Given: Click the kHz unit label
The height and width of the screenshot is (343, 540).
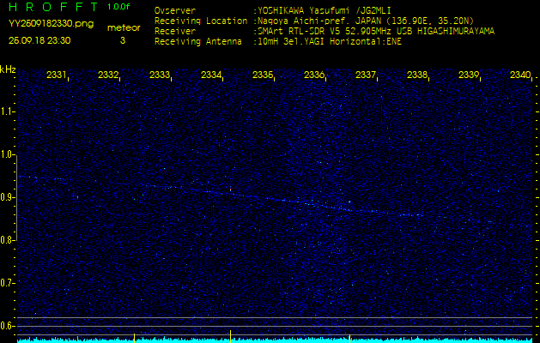Looking at the screenshot, I should point(8,69).
